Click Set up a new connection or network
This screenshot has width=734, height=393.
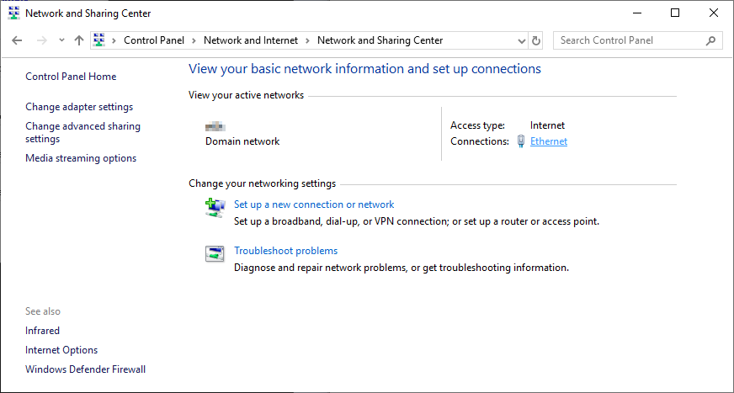pyautogui.click(x=314, y=204)
